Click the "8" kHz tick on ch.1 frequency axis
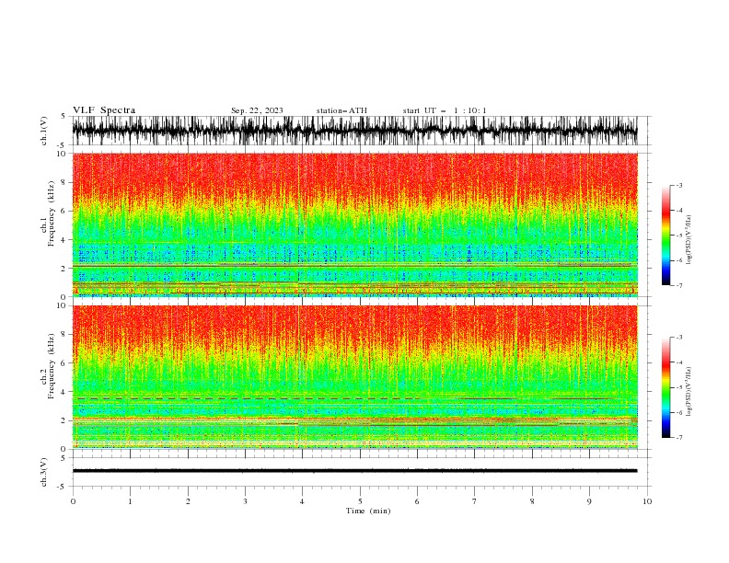The width and height of the screenshot is (729, 563). pyautogui.click(x=64, y=182)
